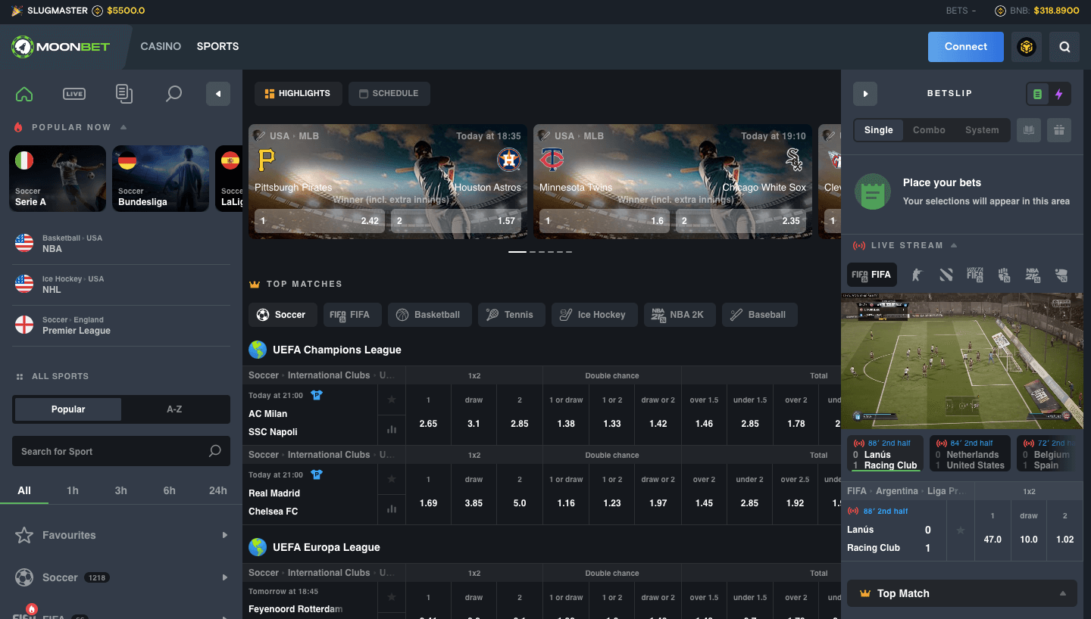Select the Volta FIFA stream icon

click(x=975, y=275)
